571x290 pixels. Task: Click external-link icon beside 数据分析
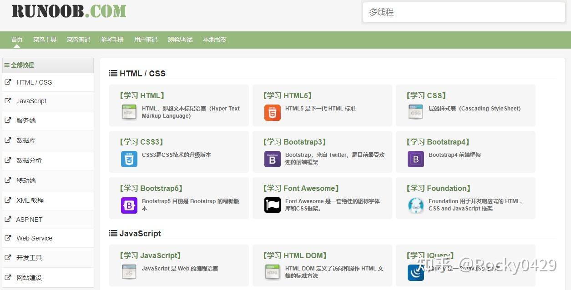[8, 160]
